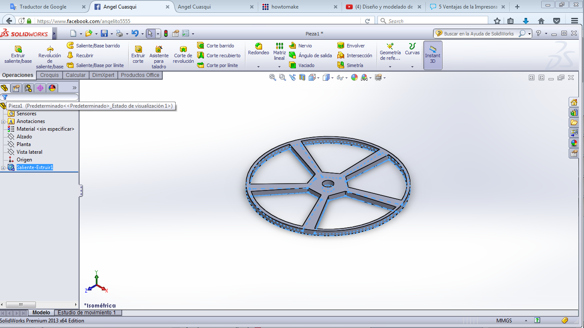Image resolution: width=584 pixels, height=328 pixels.
Task: Select Corte de revolución
Action: [x=183, y=55]
